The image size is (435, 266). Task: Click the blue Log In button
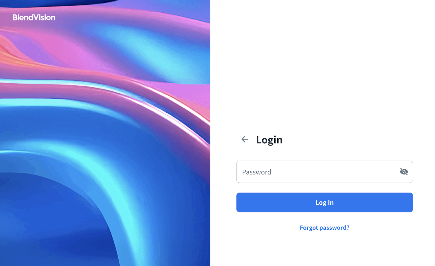coord(324,202)
